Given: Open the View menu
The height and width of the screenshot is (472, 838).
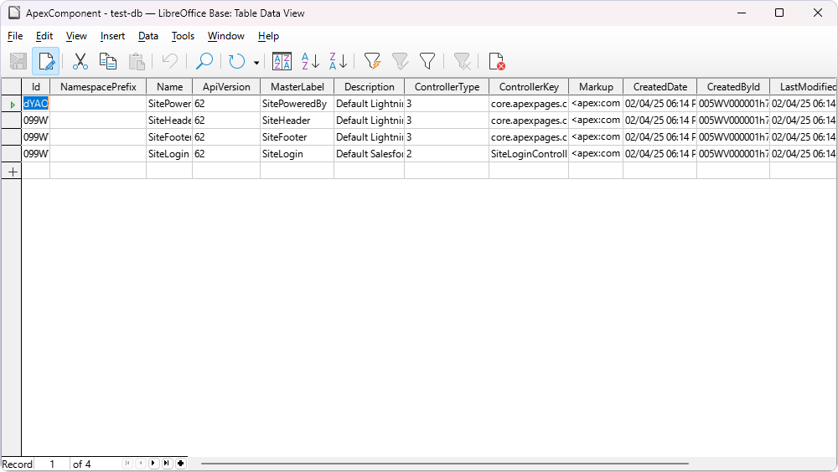Looking at the screenshot, I should 76,36.
